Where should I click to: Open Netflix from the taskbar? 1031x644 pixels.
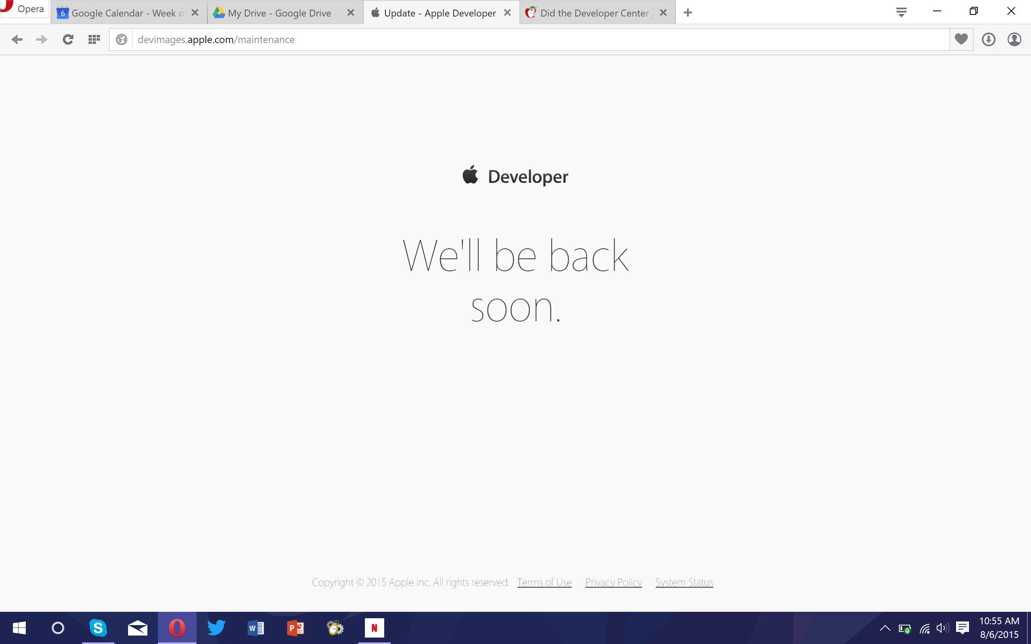tap(375, 628)
